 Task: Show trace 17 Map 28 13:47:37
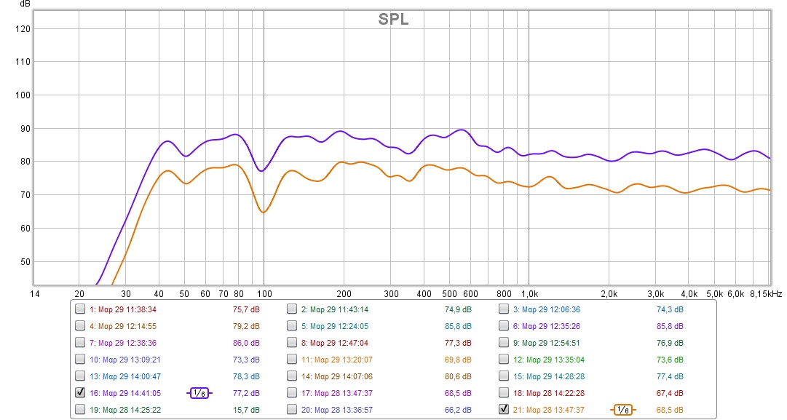tap(292, 392)
